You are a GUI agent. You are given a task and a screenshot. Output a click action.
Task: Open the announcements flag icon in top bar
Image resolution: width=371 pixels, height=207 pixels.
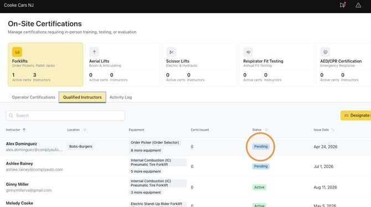coord(342,5)
